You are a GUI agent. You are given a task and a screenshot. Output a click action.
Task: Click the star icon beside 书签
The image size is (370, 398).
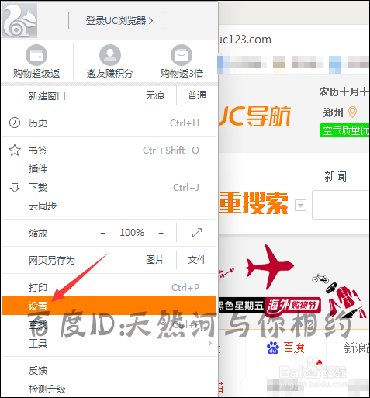(x=15, y=150)
